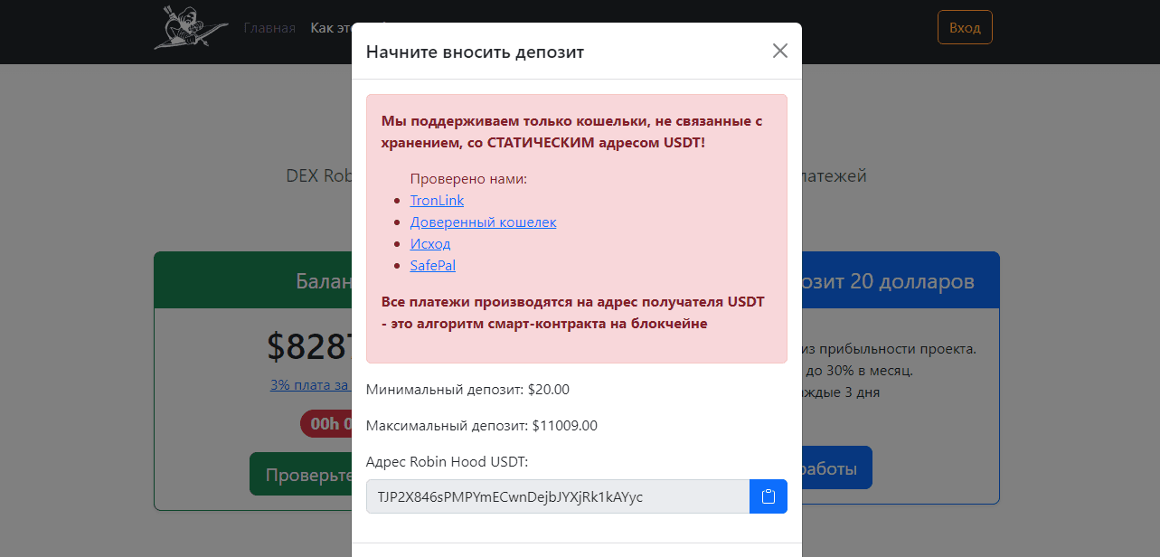
Task: Open the Как это navigation item
Action: pos(330,28)
